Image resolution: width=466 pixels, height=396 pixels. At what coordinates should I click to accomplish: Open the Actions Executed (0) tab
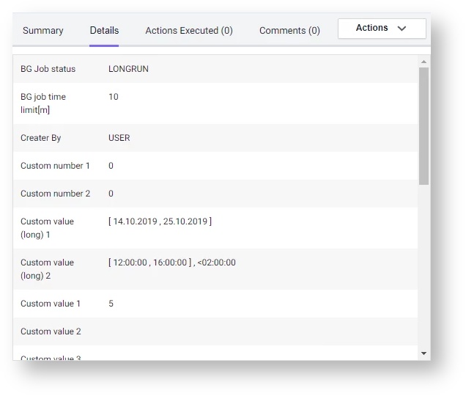pos(189,30)
